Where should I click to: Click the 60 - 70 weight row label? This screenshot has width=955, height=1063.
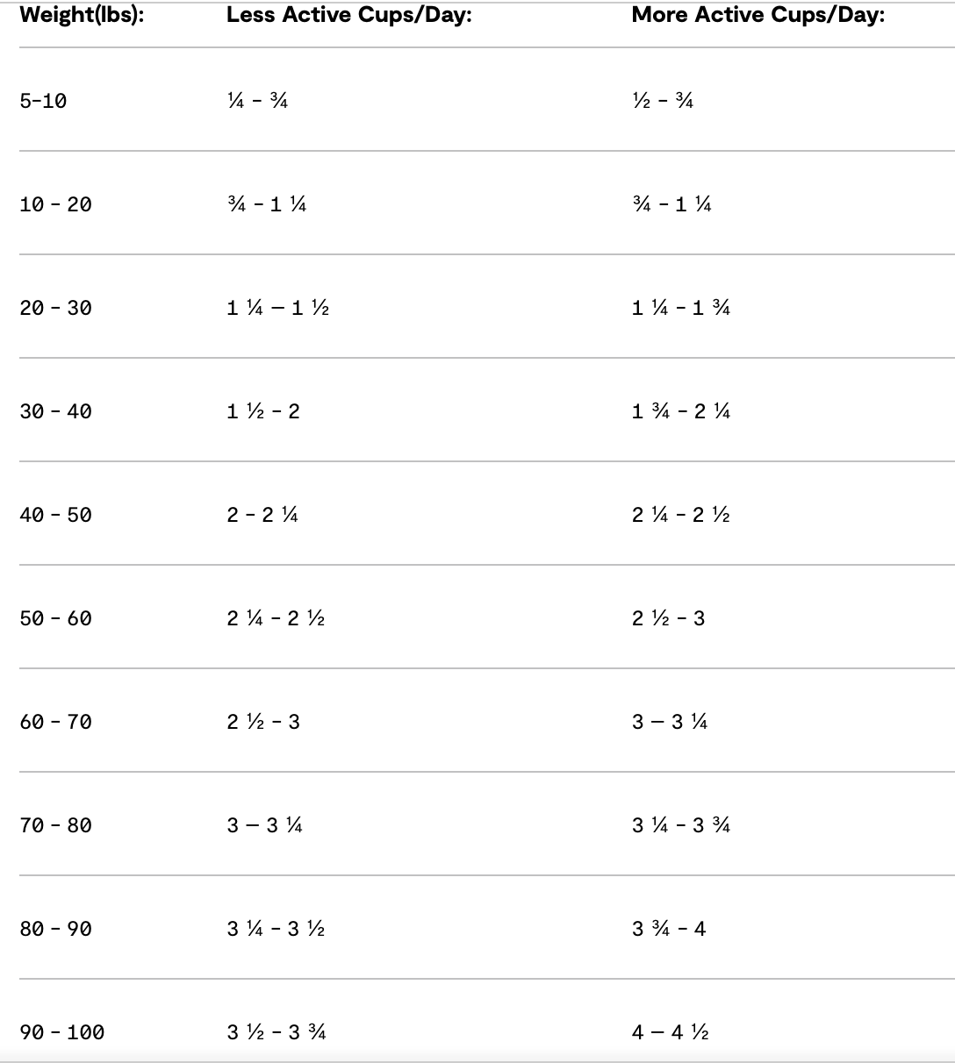click(55, 722)
